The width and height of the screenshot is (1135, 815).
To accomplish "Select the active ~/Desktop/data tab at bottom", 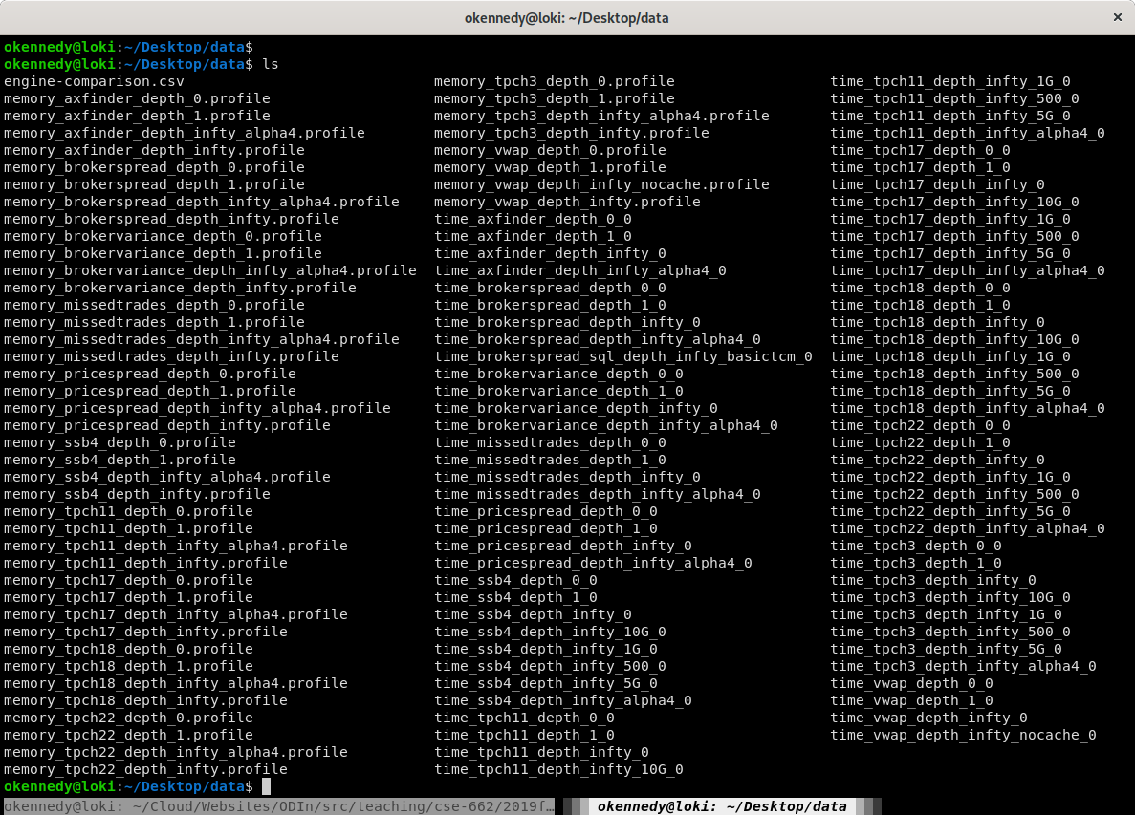I will coord(722,806).
